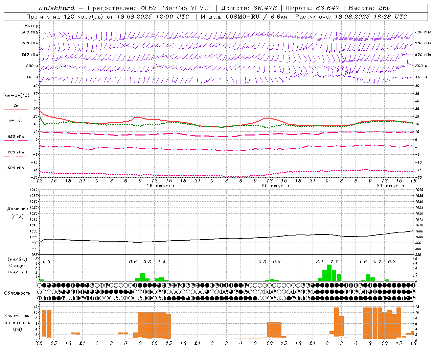433x346 pixels.
Task: Click the 'Конвективн.' convective cloud label
Action: (x=17, y=316)
